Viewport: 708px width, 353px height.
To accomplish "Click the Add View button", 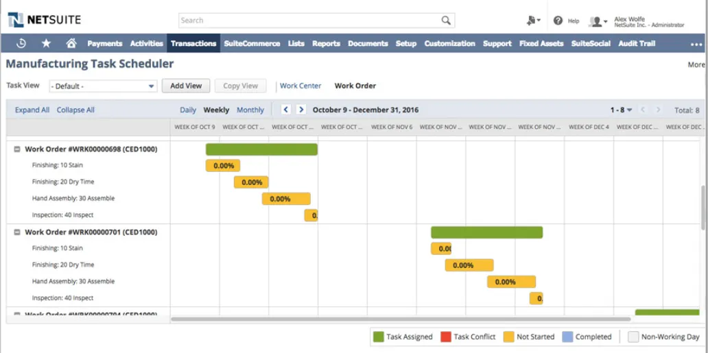I will coord(186,86).
